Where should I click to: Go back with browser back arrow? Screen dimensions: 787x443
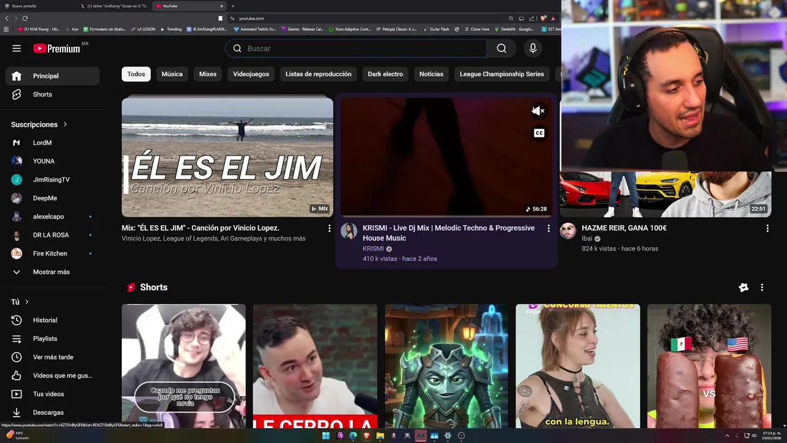point(7,18)
